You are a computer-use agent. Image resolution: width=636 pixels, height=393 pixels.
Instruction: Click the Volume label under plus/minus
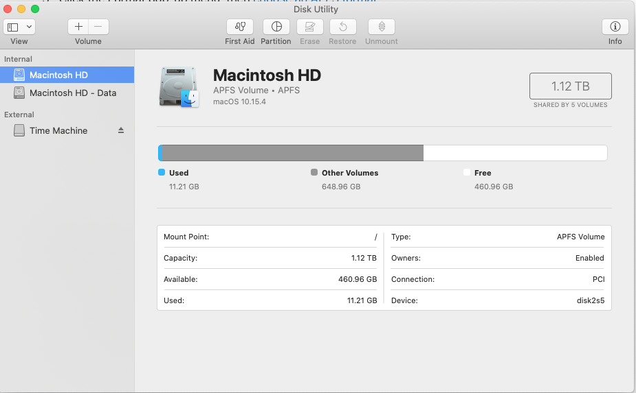tap(88, 41)
